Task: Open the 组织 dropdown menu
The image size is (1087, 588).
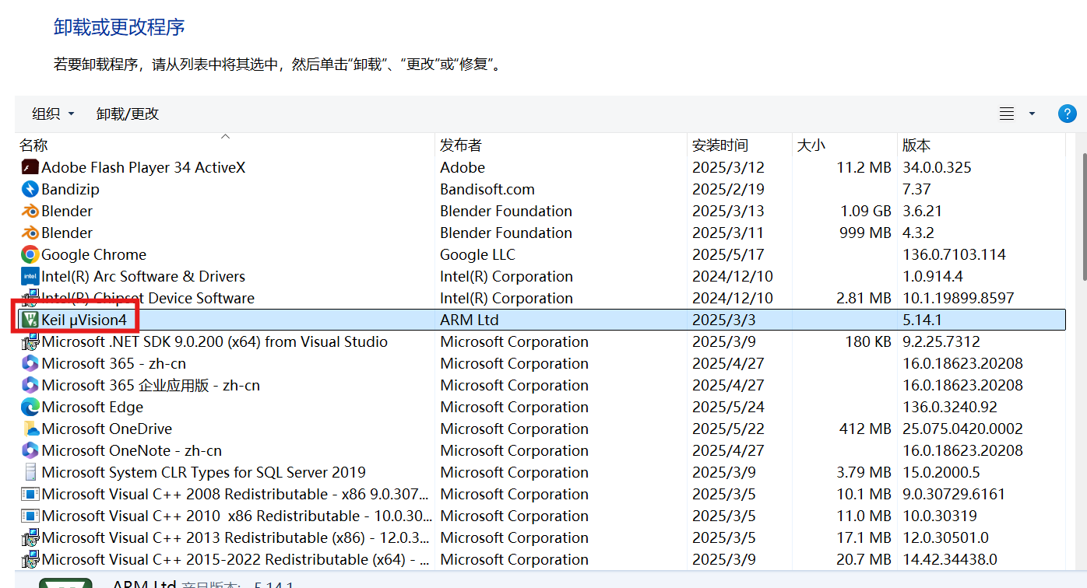Action: [x=53, y=114]
